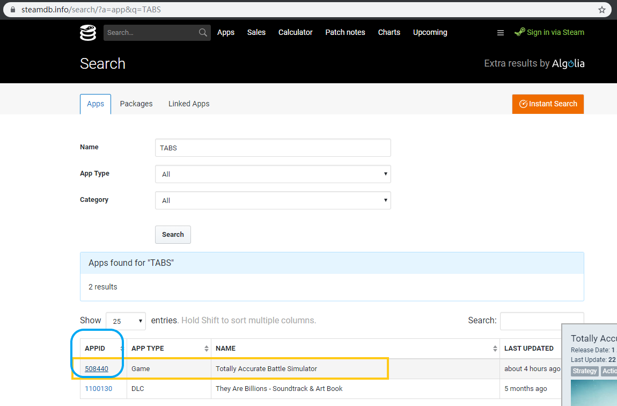Click the '2 results' text
The width and height of the screenshot is (617, 406).
[x=102, y=287]
